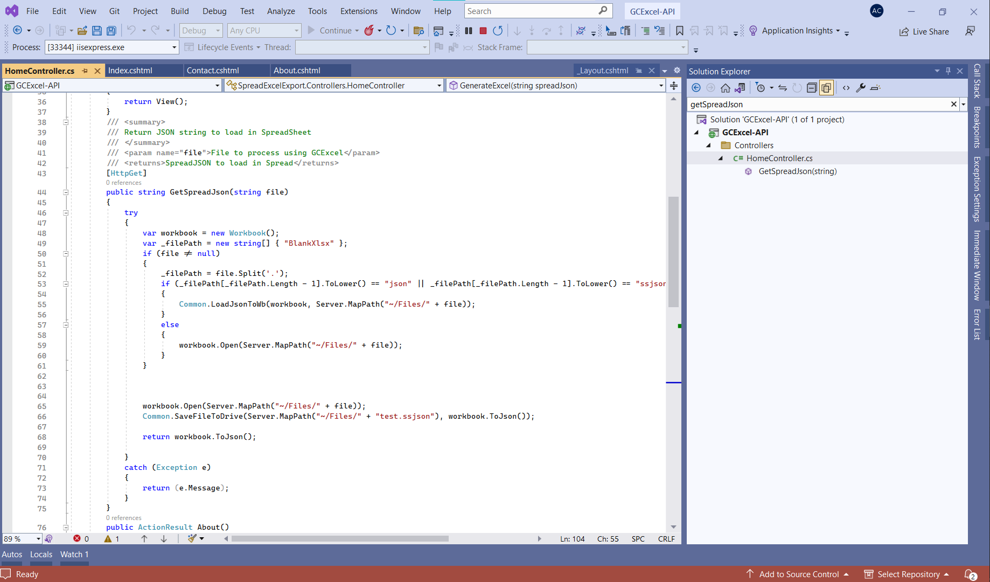Screen dimensions: 990x582
Task: Collapse All items in Solution Explorer
Action: [x=812, y=87]
